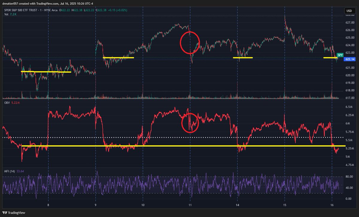Click the 80.00 MFI axis label
Image resolution: width=359 pixels, height=217 pixels.
(x=349, y=177)
